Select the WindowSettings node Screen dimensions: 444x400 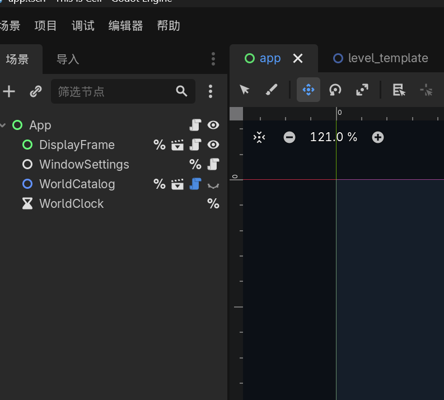pos(84,164)
